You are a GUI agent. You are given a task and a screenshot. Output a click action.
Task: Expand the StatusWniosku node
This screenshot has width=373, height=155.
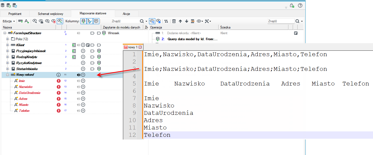(8, 69)
